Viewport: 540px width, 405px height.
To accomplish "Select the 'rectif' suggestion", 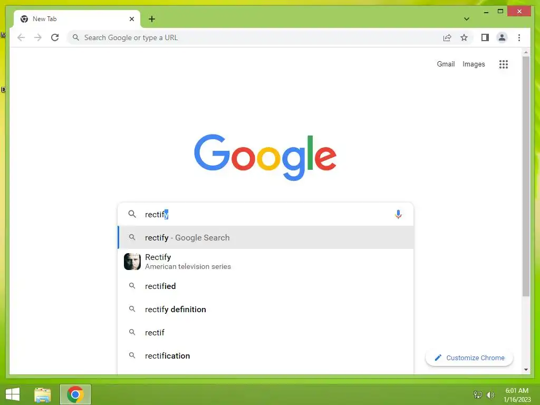I will point(266,332).
